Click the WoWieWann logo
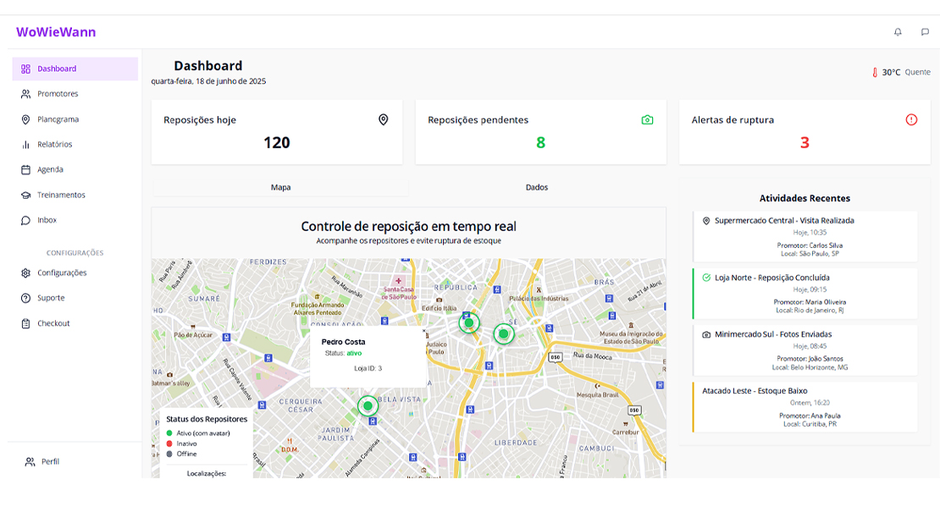This screenshot has height=507, width=940. (x=56, y=32)
